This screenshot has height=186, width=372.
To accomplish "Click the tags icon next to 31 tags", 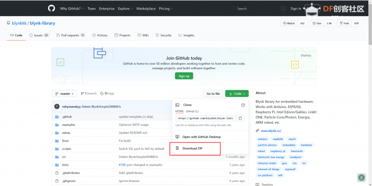I will (102, 94).
